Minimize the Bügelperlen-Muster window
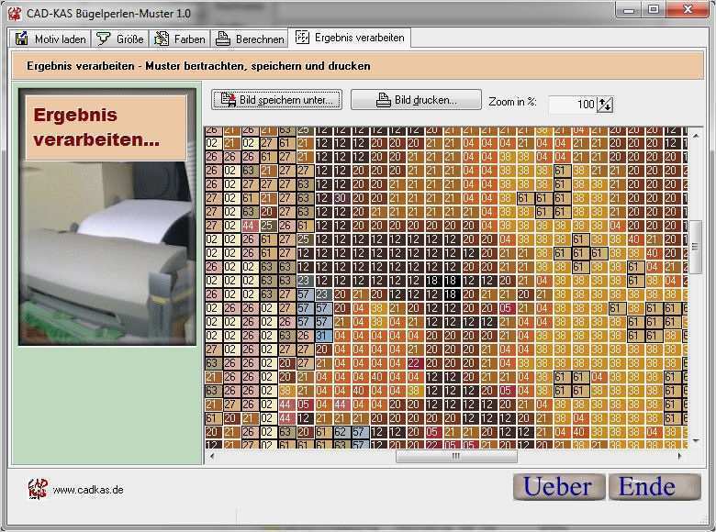This screenshot has height=532, width=716. click(x=629, y=10)
